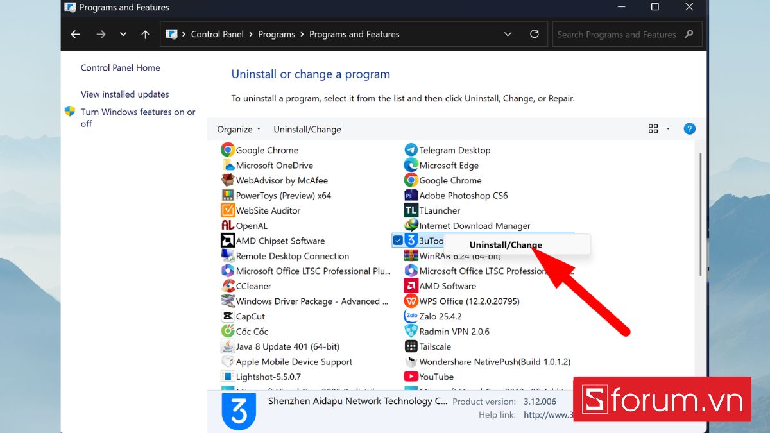Viewport: 770px width, 433px height.
Task: Open Control Panel Home link
Action: [x=121, y=67]
